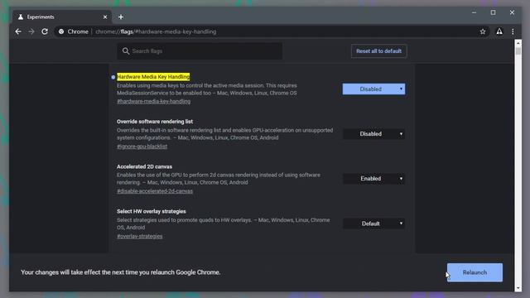This screenshot has height=298, width=530.
Task: Click the page scrollbar down arrow
Action: point(518,288)
